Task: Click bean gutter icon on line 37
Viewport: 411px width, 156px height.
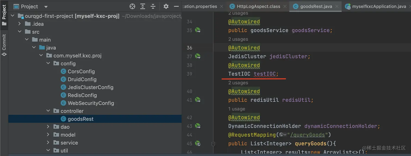Action: pyautogui.click(x=198, y=56)
